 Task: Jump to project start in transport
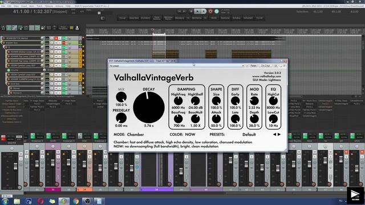point(179,11)
